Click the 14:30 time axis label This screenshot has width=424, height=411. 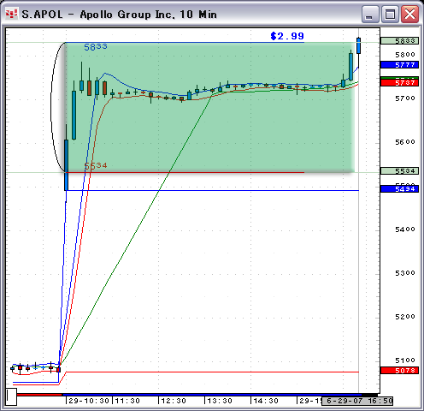(266, 401)
